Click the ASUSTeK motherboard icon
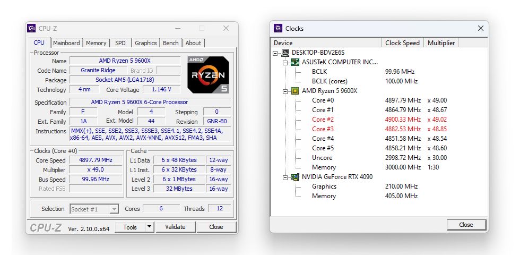 click(x=295, y=62)
